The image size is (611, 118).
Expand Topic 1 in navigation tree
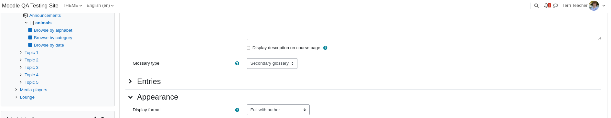pyautogui.click(x=21, y=52)
